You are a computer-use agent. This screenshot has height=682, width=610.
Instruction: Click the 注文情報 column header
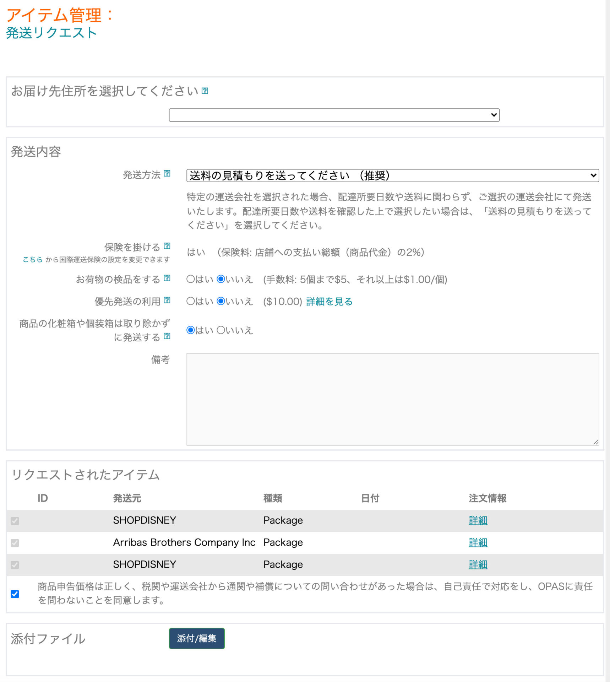(x=488, y=498)
